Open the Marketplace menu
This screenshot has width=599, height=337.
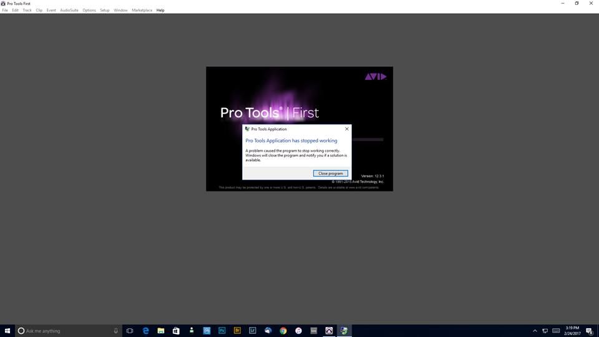tap(142, 11)
